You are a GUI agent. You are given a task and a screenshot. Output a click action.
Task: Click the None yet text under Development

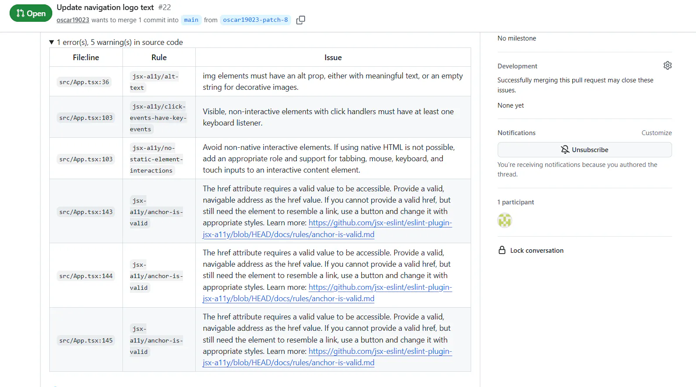pos(511,105)
